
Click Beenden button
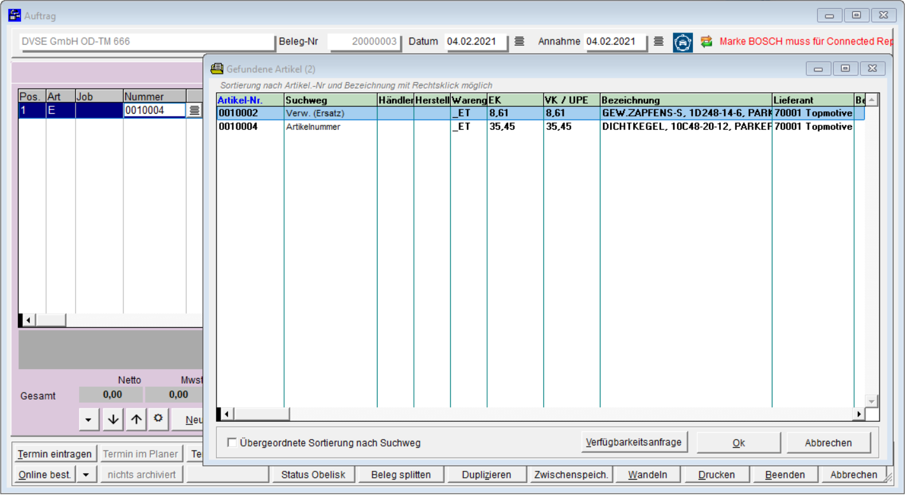(785, 475)
